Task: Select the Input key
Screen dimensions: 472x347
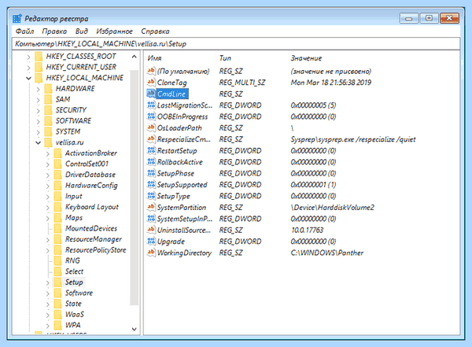Action: click(x=73, y=196)
